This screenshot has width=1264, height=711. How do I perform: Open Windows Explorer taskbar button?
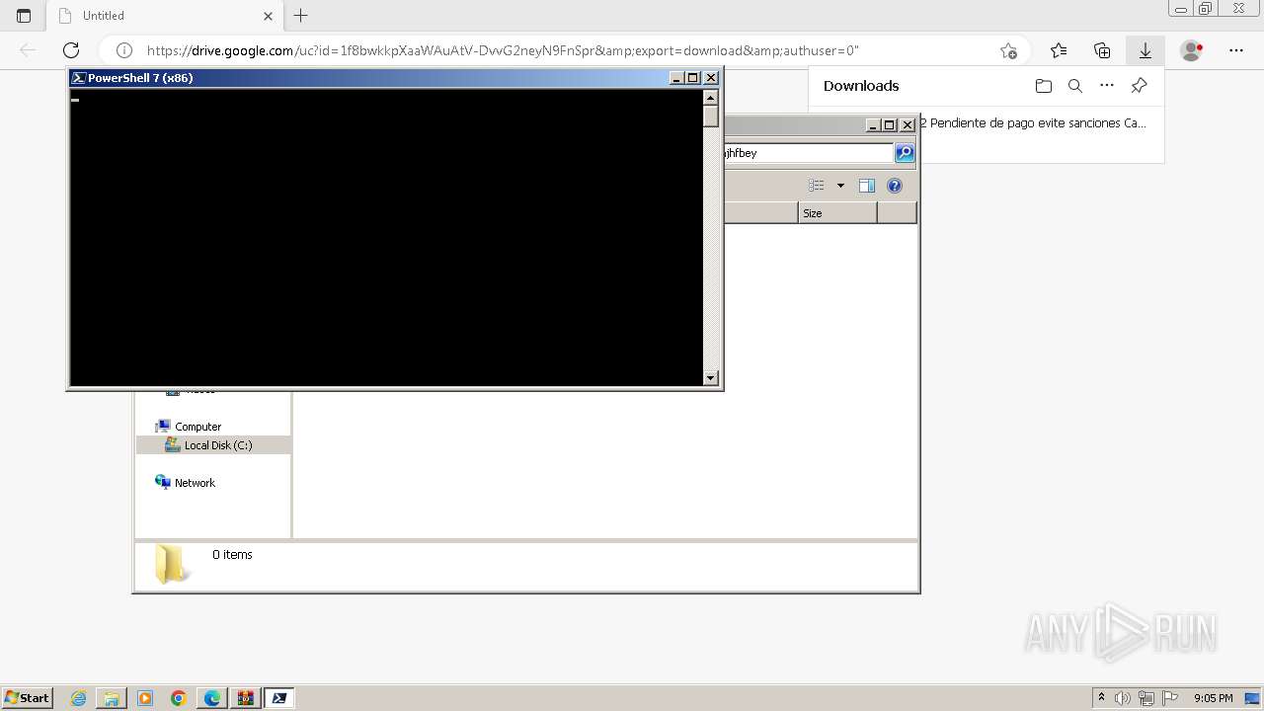(x=112, y=698)
